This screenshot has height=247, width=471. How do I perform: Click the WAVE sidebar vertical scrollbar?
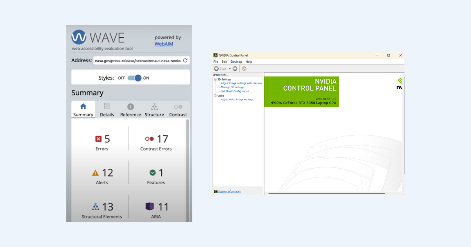(x=188, y=170)
